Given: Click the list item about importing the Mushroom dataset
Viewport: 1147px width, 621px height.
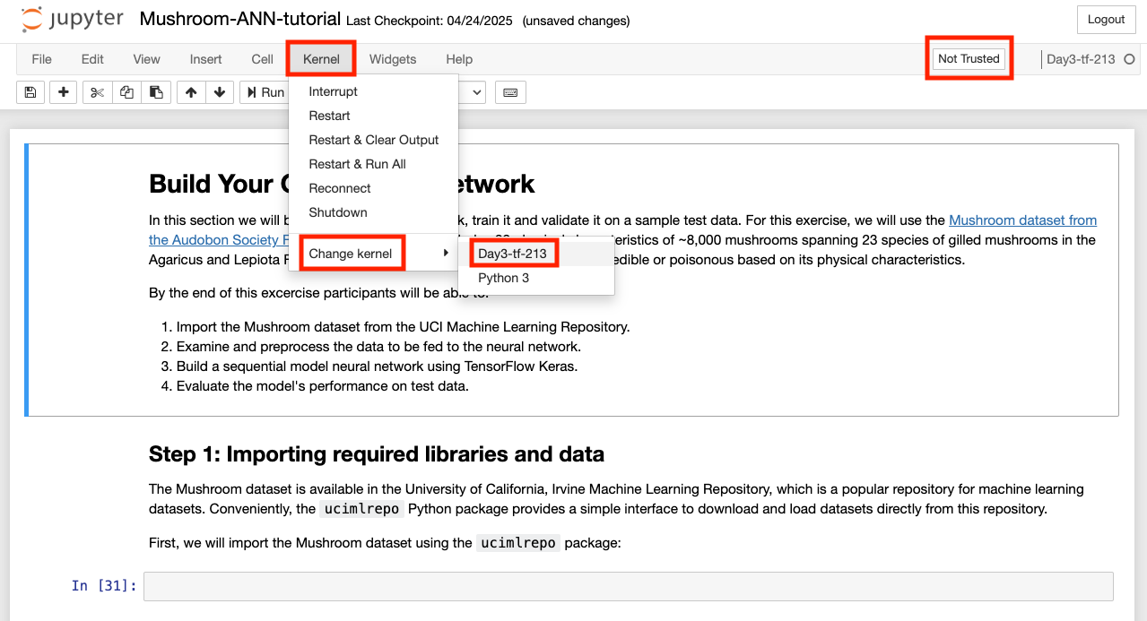Looking at the screenshot, I should (x=403, y=327).
